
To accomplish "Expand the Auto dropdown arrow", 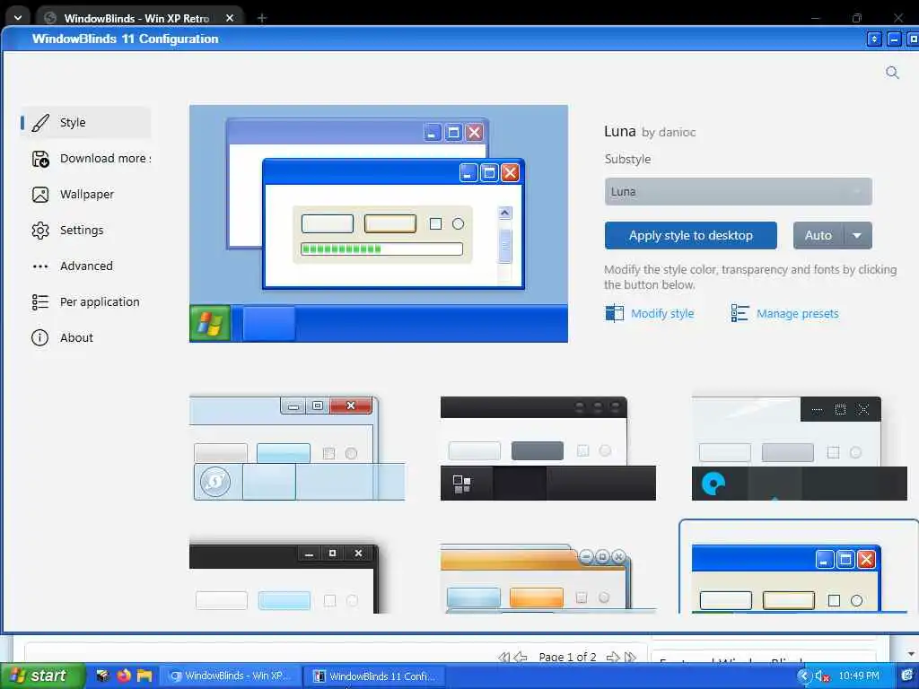I will (x=857, y=236).
